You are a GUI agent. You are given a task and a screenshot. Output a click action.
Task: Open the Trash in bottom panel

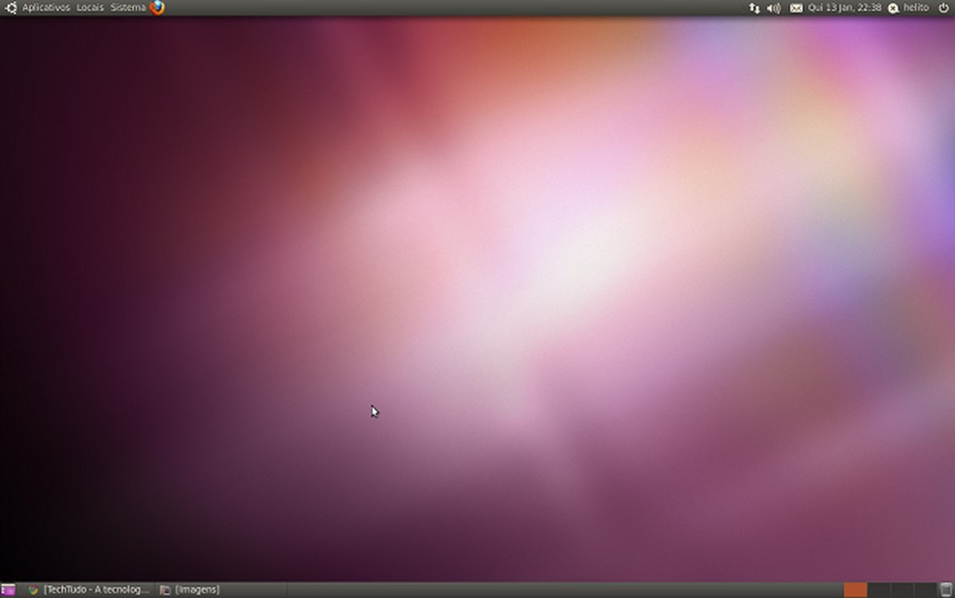[946, 589]
